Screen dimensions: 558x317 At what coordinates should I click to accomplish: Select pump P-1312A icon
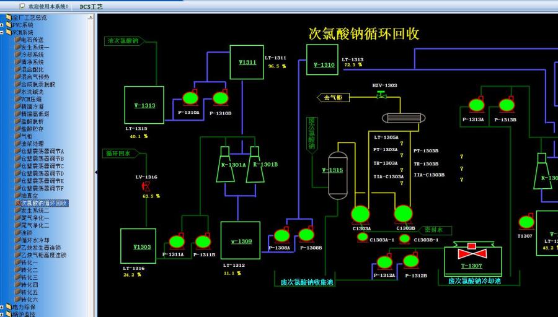(384, 262)
